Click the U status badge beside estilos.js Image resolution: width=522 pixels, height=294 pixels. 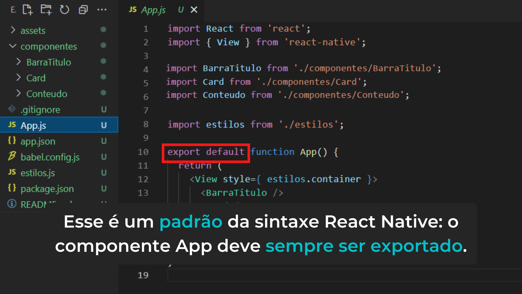coord(104,173)
